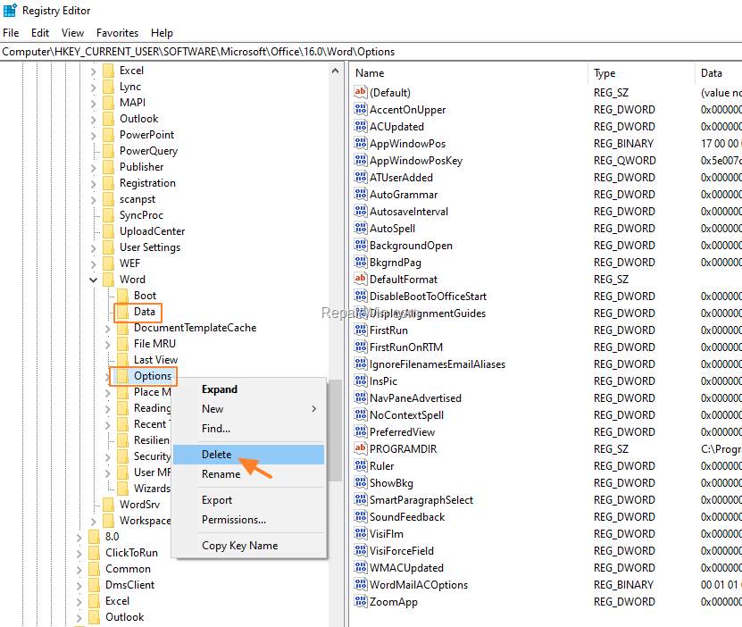Select the Options key in the tree
Screen dimensions: 742x627
pyautogui.click(x=153, y=376)
